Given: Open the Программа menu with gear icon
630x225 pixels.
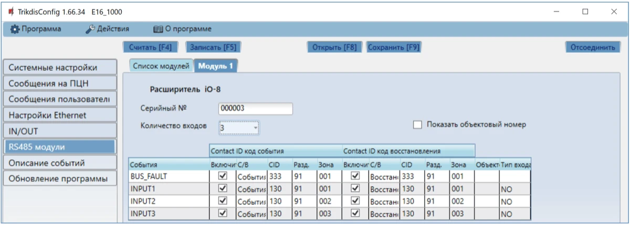Looking at the screenshot, I should (36, 29).
